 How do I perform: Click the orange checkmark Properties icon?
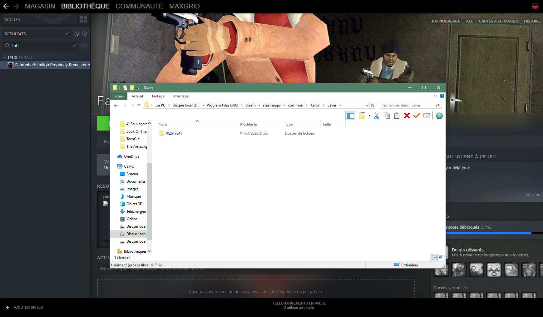tap(417, 116)
